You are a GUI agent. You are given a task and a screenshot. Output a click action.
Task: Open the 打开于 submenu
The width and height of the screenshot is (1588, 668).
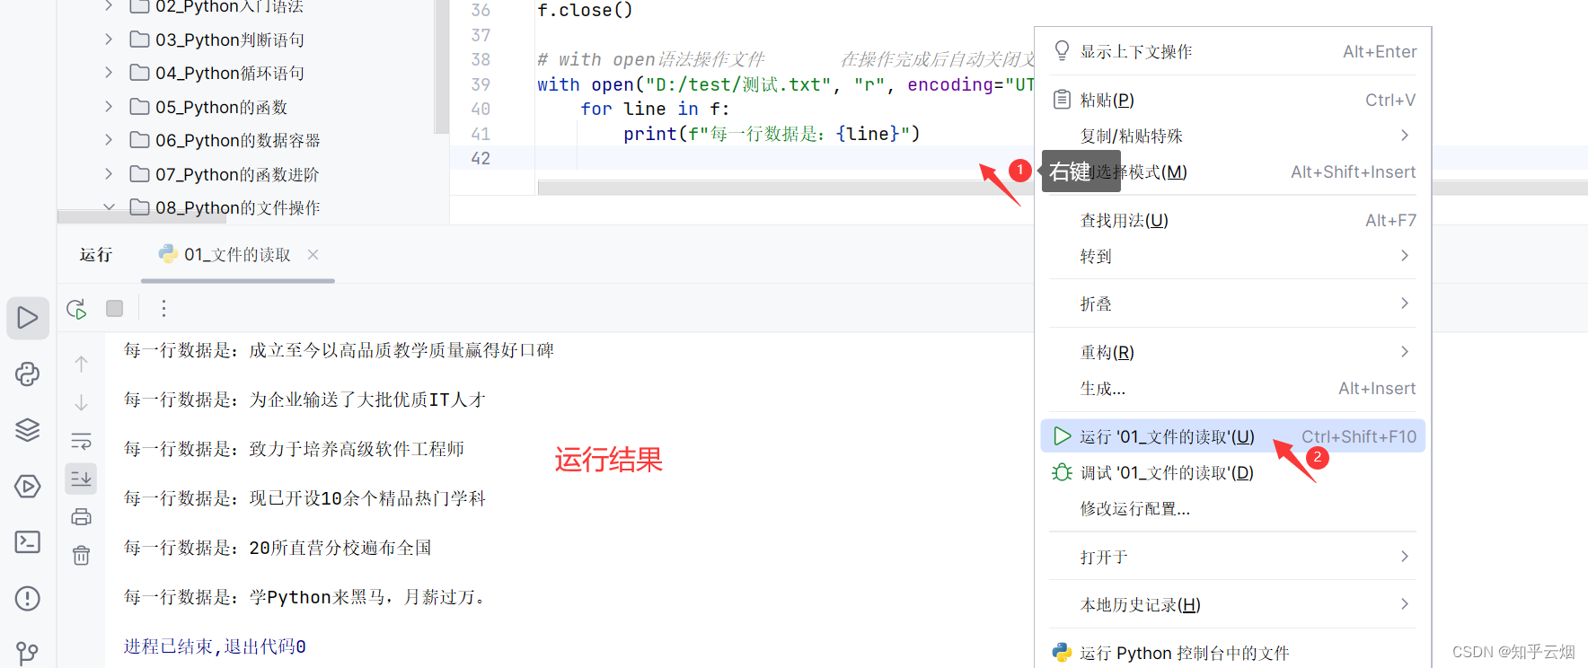1232,557
